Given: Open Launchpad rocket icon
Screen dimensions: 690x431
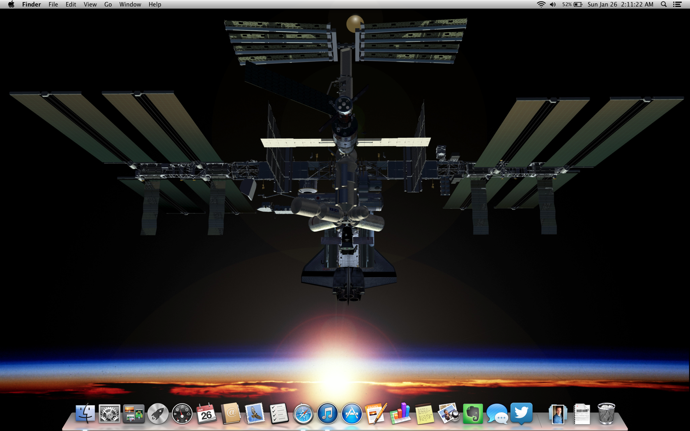Looking at the screenshot, I should pyautogui.click(x=158, y=413).
